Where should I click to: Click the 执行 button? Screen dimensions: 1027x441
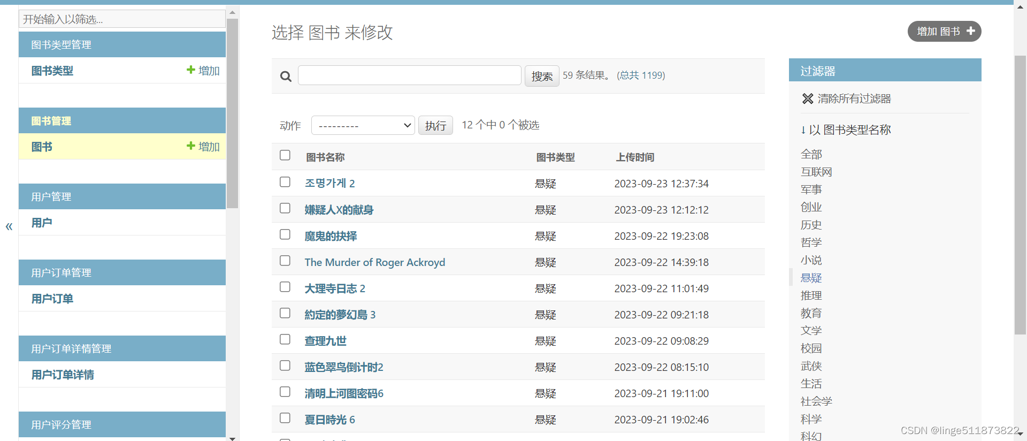click(x=435, y=125)
